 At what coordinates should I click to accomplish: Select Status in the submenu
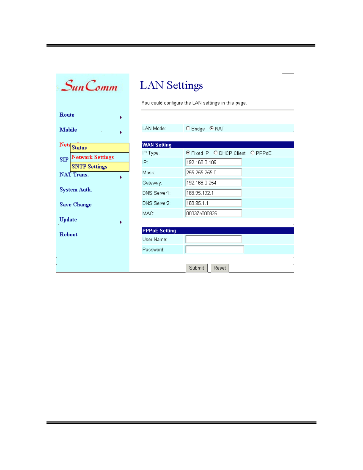tap(100, 148)
